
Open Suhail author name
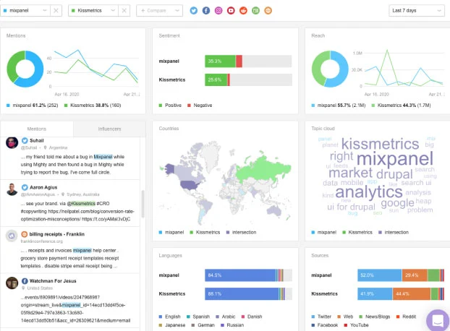click(x=37, y=140)
